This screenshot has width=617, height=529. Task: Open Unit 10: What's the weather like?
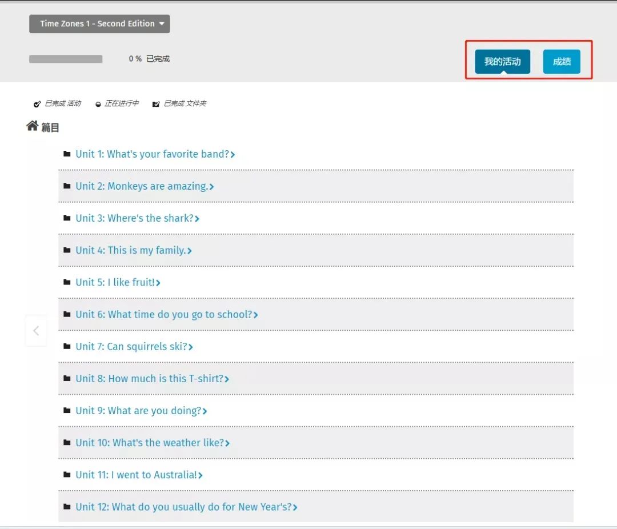150,443
